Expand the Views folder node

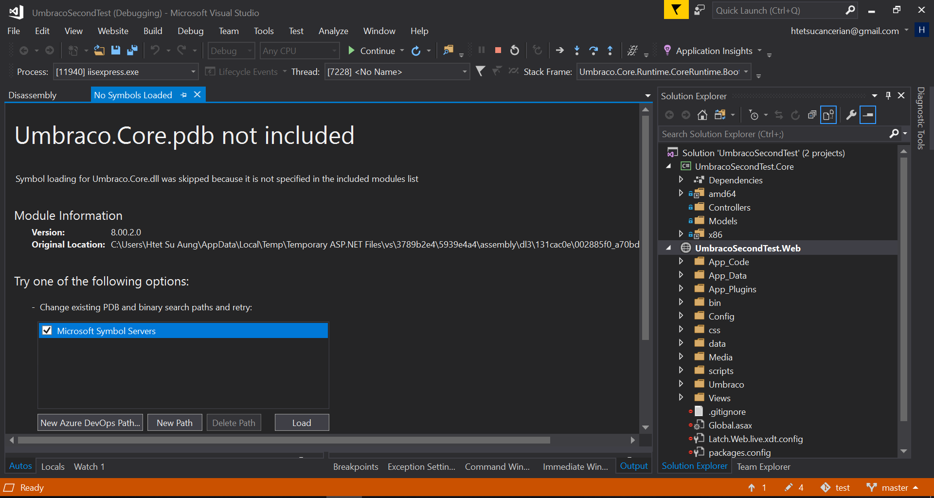[x=681, y=397]
